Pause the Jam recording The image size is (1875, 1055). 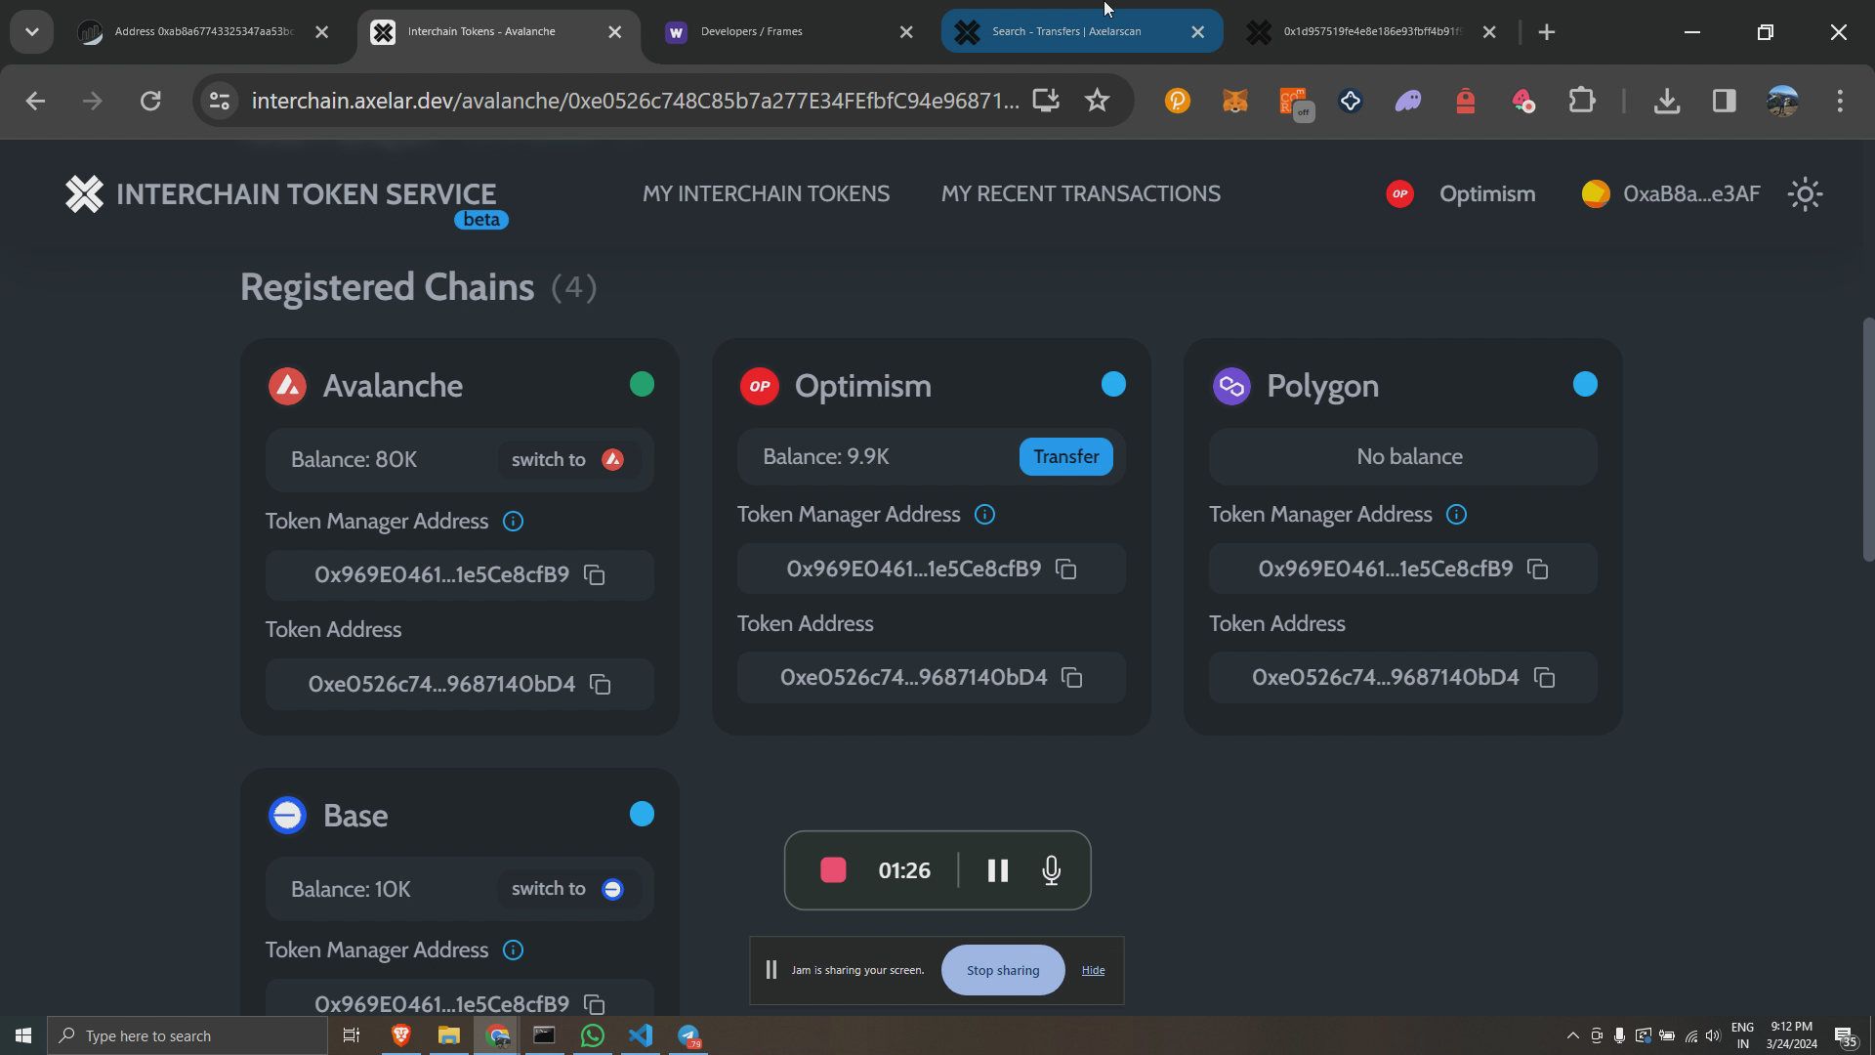tap(997, 870)
